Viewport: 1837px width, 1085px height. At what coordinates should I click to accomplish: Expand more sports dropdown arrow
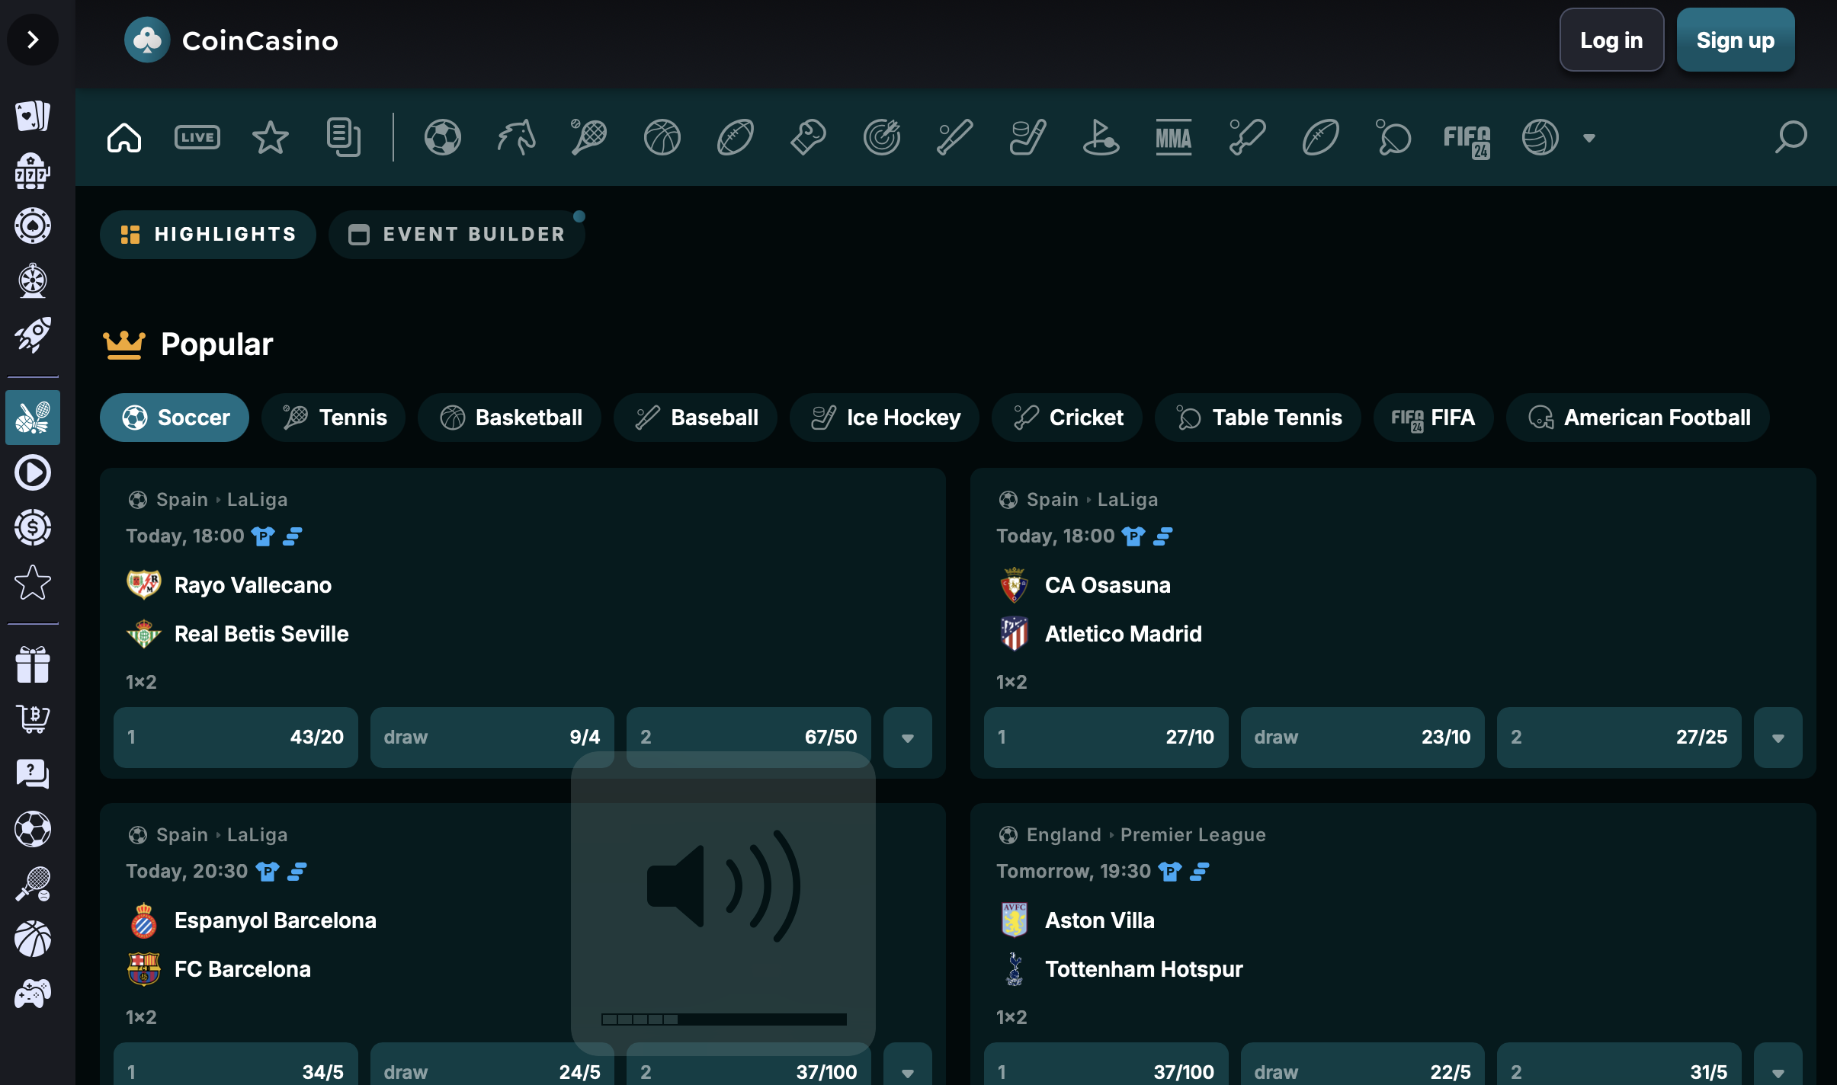(x=1589, y=139)
